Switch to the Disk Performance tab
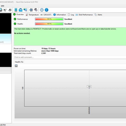Image resolution: width=126 pixels, height=126 pixels. tap(84, 15)
